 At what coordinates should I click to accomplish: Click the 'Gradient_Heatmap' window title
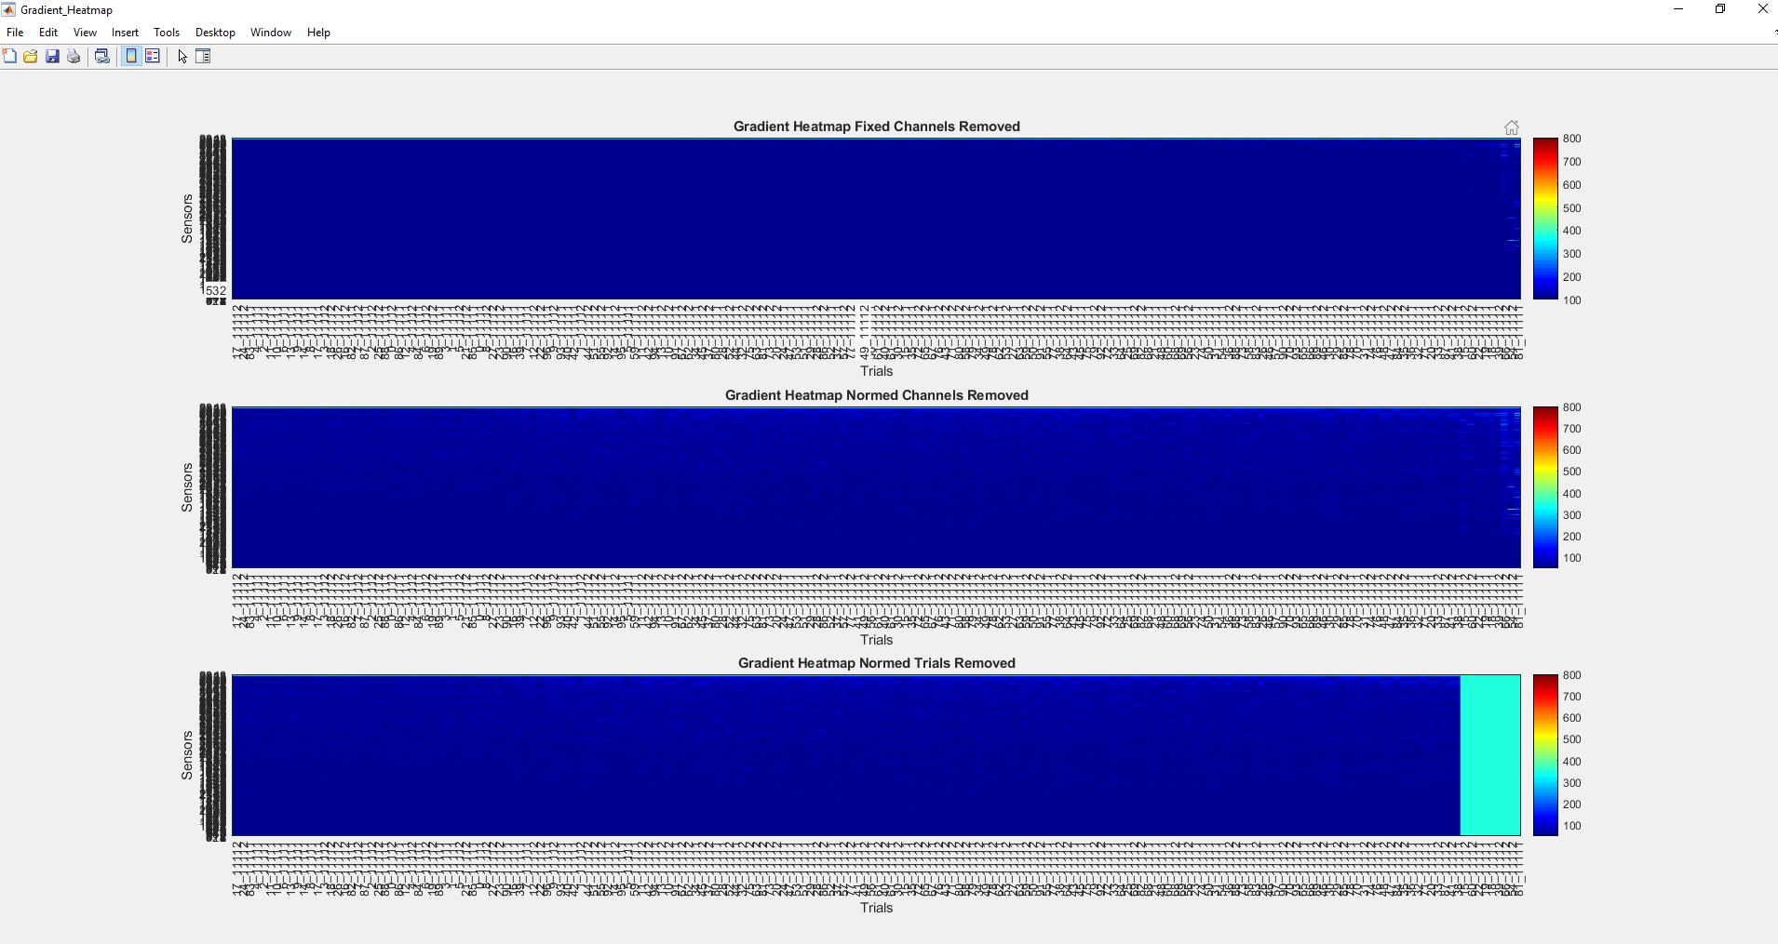pos(66,10)
